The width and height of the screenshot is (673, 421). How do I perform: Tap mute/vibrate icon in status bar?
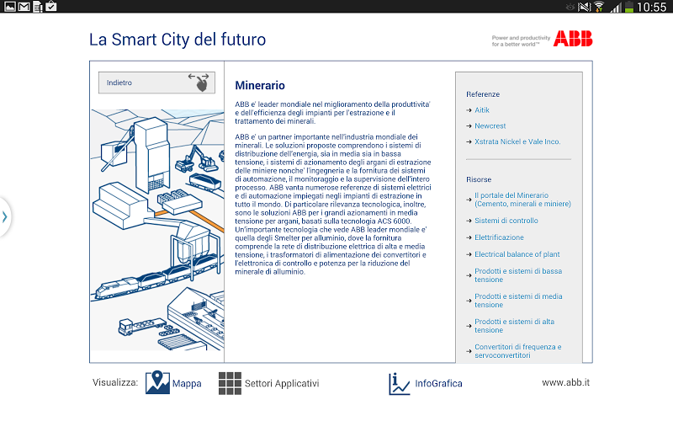584,7
